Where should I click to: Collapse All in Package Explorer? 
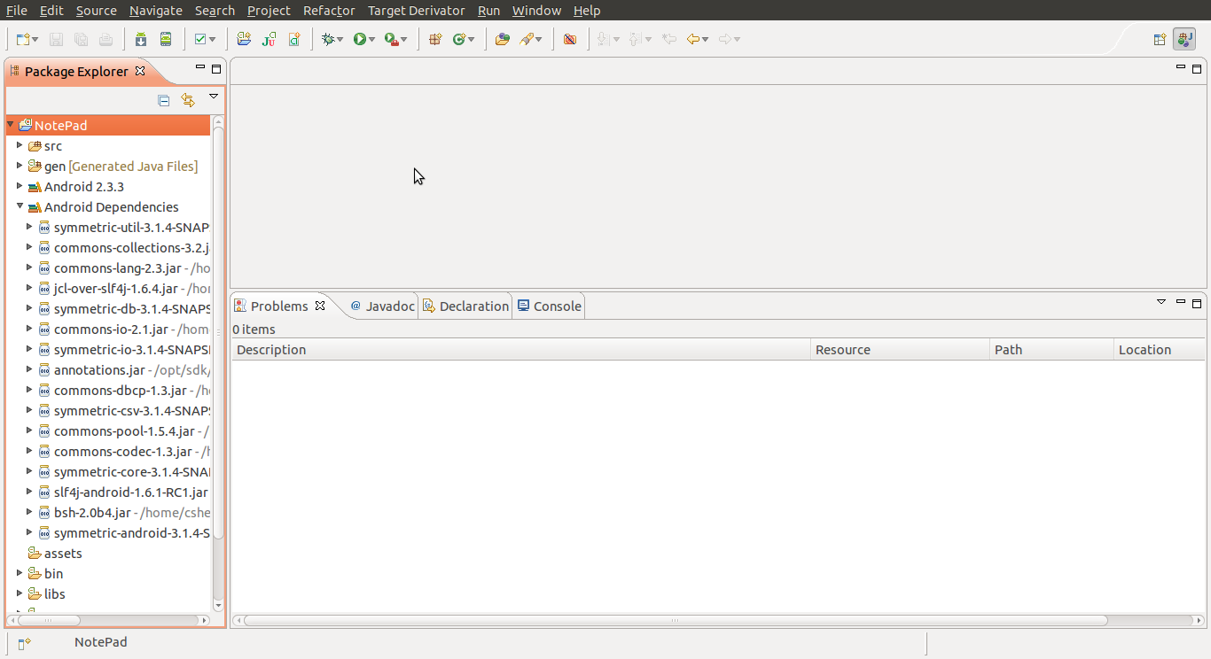164,100
